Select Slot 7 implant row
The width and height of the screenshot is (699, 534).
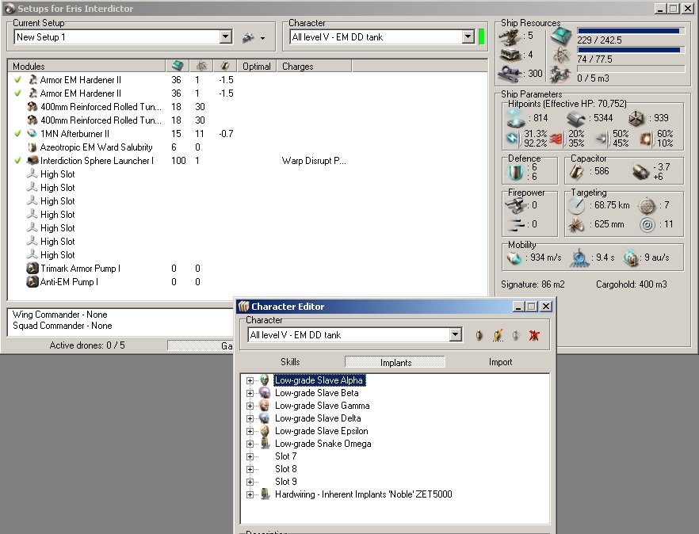(286, 456)
